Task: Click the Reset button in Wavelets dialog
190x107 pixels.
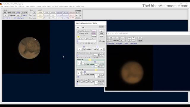Action: click(101, 34)
